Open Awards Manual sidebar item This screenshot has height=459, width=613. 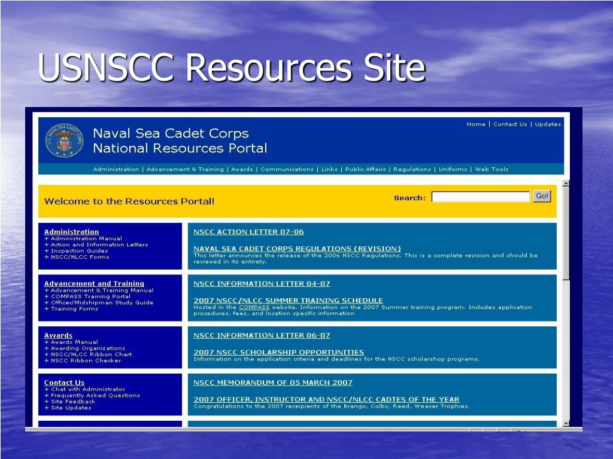[x=74, y=342]
